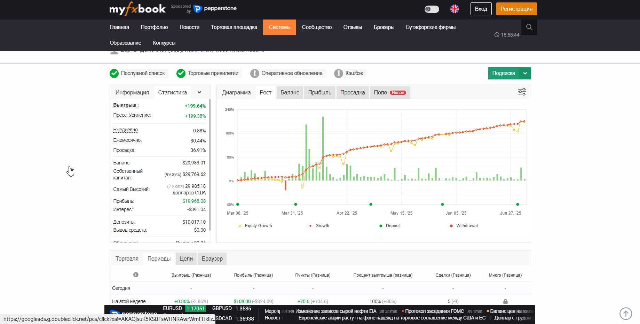Click the Вход login button
640x324 pixels.
pyautogui.click(x=481, y=9)
